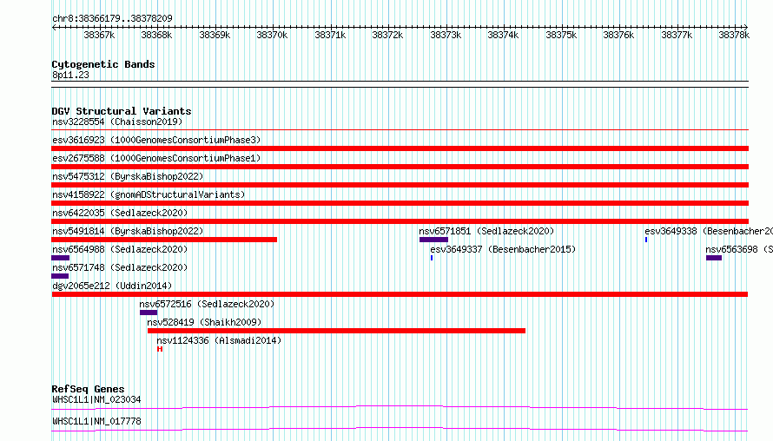Click the nsv6572516 purple variant bar
Viewport: 773px width, 441px height.
[x=149, y=313]
